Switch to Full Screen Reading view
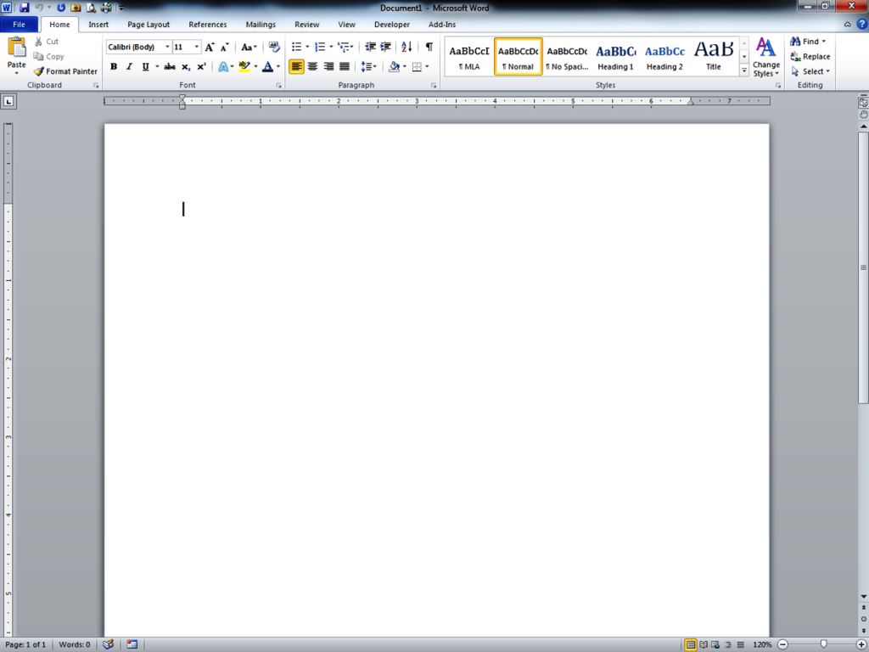 [704, 644]
